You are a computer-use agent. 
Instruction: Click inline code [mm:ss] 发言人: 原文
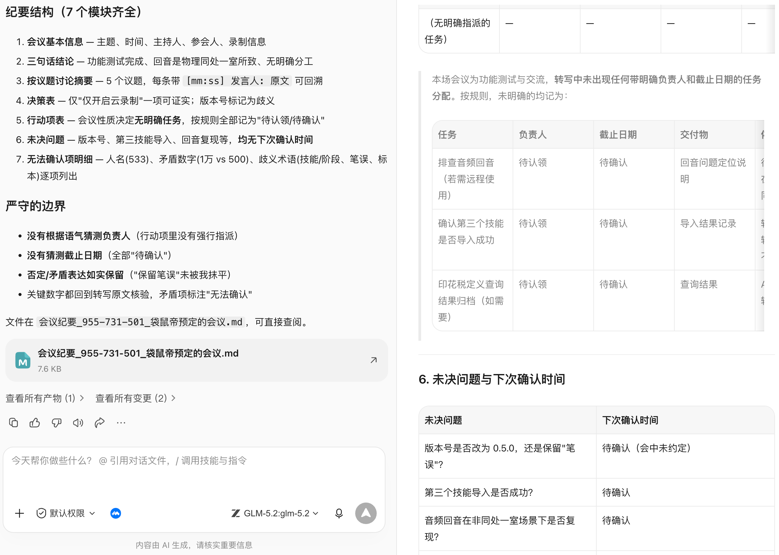click(237, 81)
